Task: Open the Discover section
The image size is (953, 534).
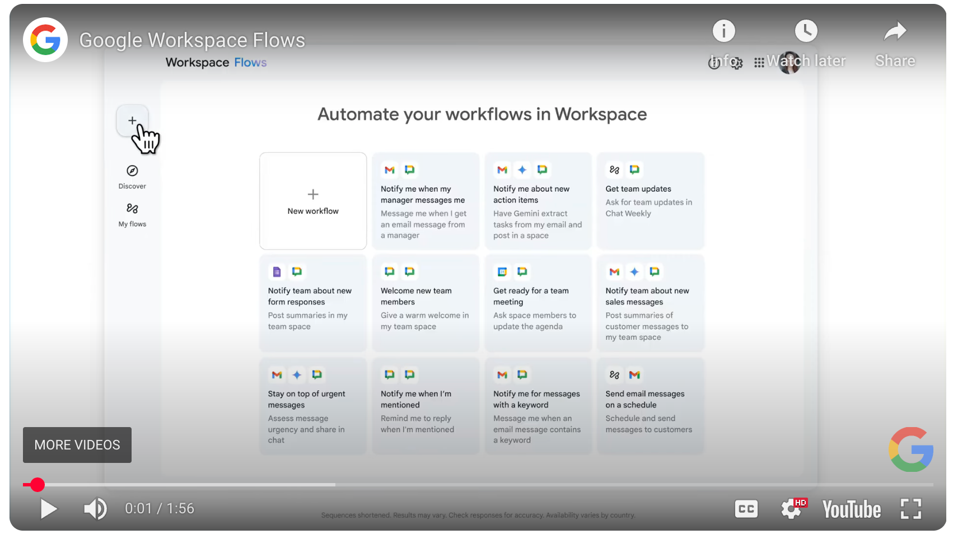Action: coord(132,177)
